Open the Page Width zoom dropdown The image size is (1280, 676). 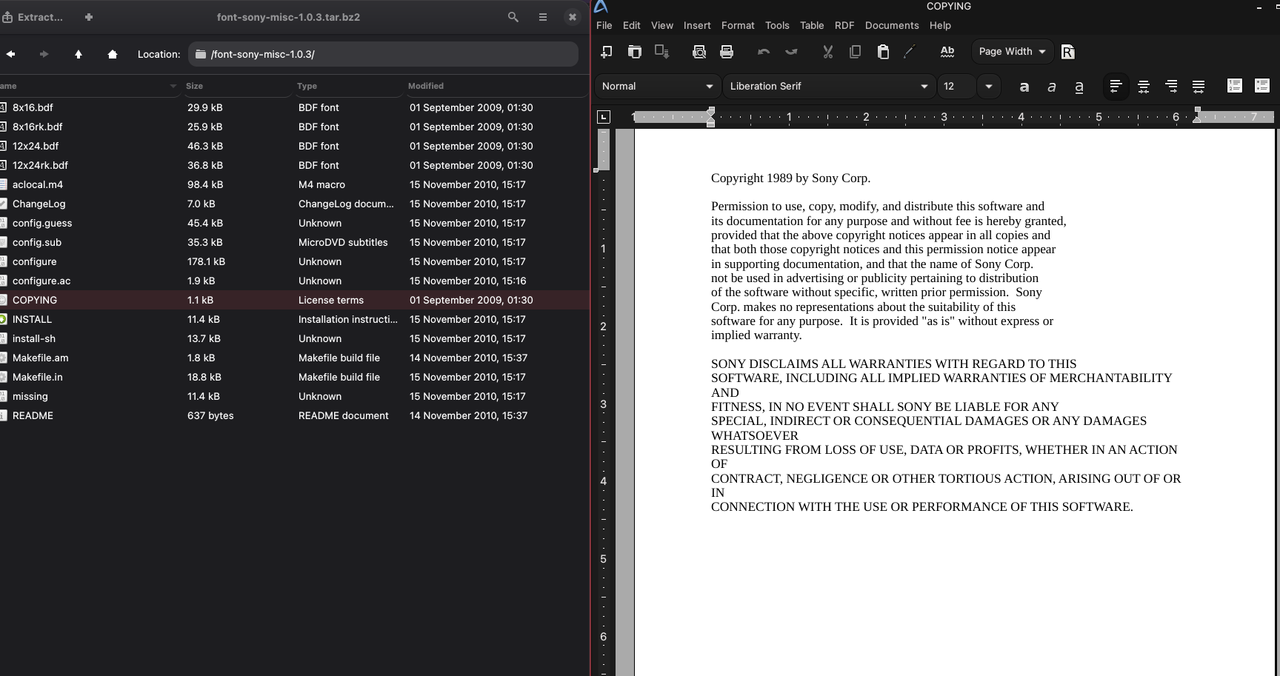[x=1012, y=51]
